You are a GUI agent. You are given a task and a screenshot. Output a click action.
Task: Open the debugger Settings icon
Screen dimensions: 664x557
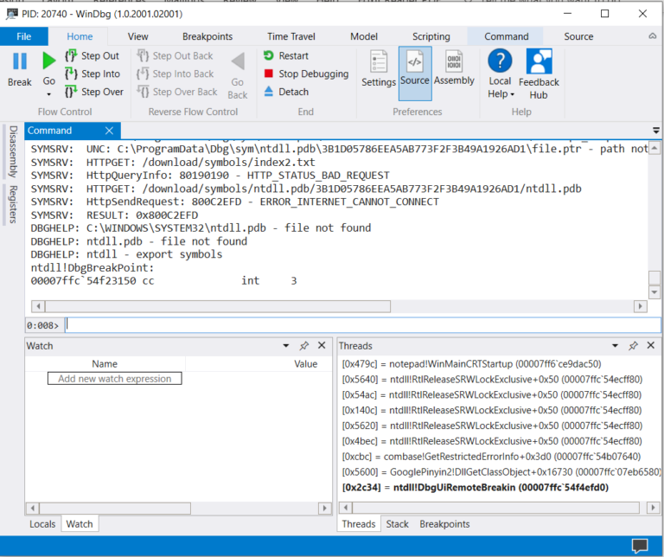click(x=379, y=63)
